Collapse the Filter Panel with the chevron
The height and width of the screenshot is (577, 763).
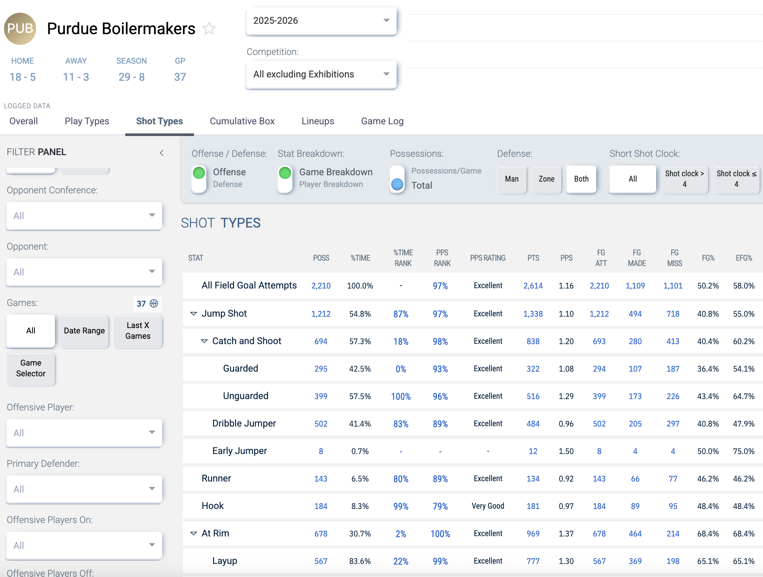point(161,153)
